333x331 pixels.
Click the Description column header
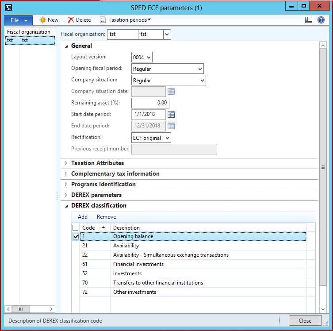pos(209,228)
